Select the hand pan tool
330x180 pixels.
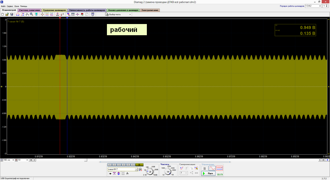(x=27, y=14)
